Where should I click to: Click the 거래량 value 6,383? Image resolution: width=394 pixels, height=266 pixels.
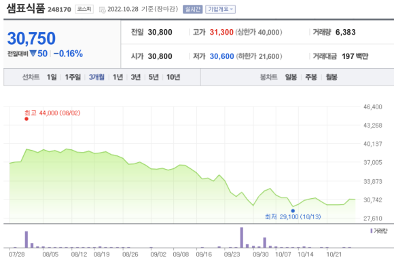(x=346, y=32)
